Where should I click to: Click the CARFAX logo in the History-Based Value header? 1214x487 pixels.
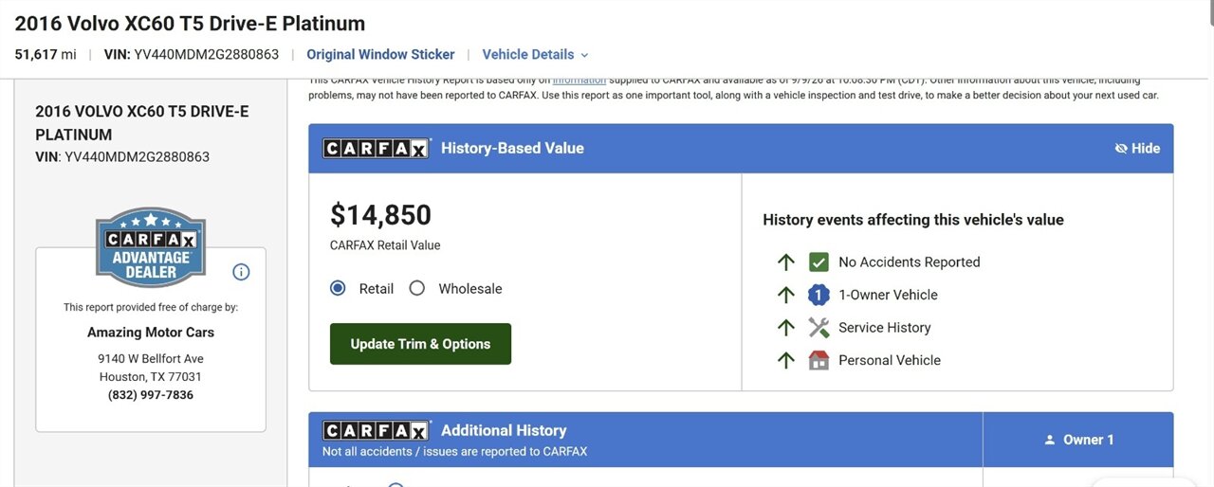(x=377, y=148)
